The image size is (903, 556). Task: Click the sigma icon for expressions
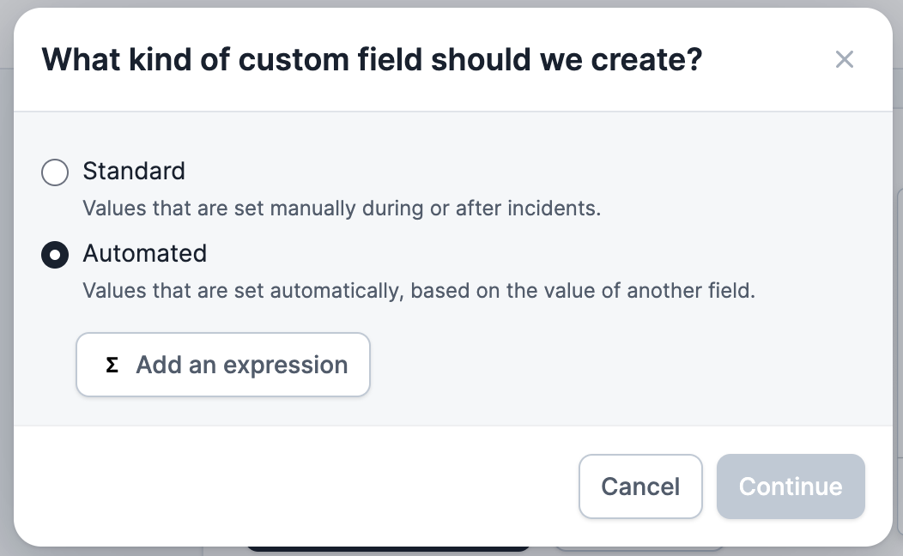[112, 365]
